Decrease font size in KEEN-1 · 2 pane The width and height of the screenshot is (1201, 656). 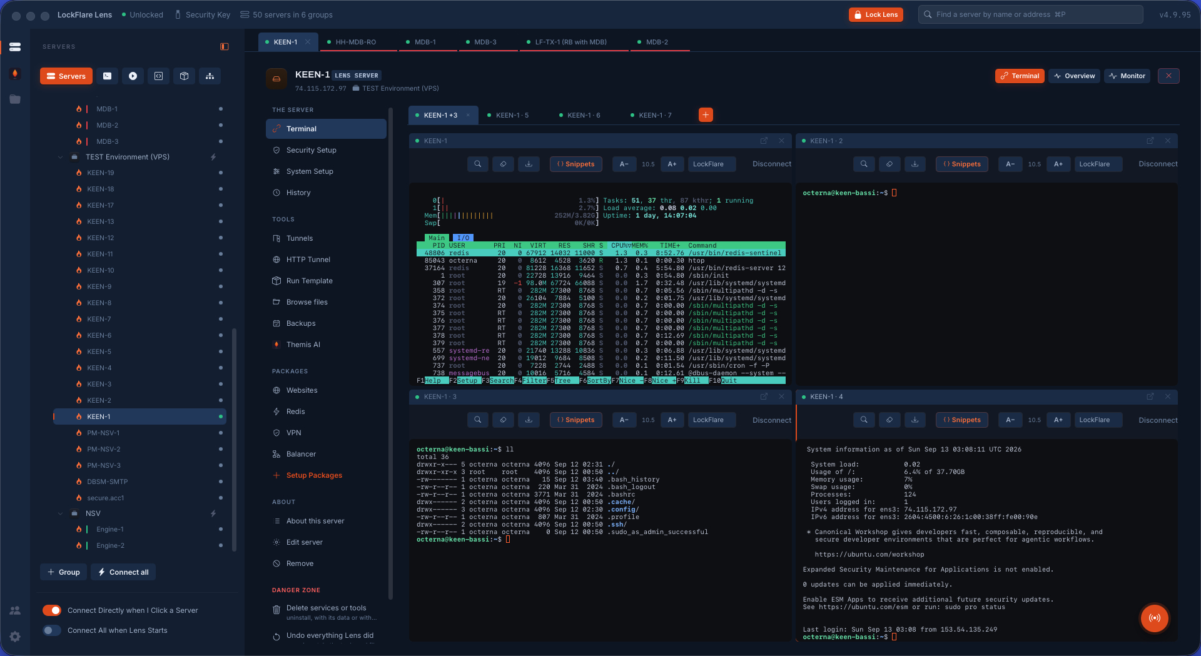1010,164
